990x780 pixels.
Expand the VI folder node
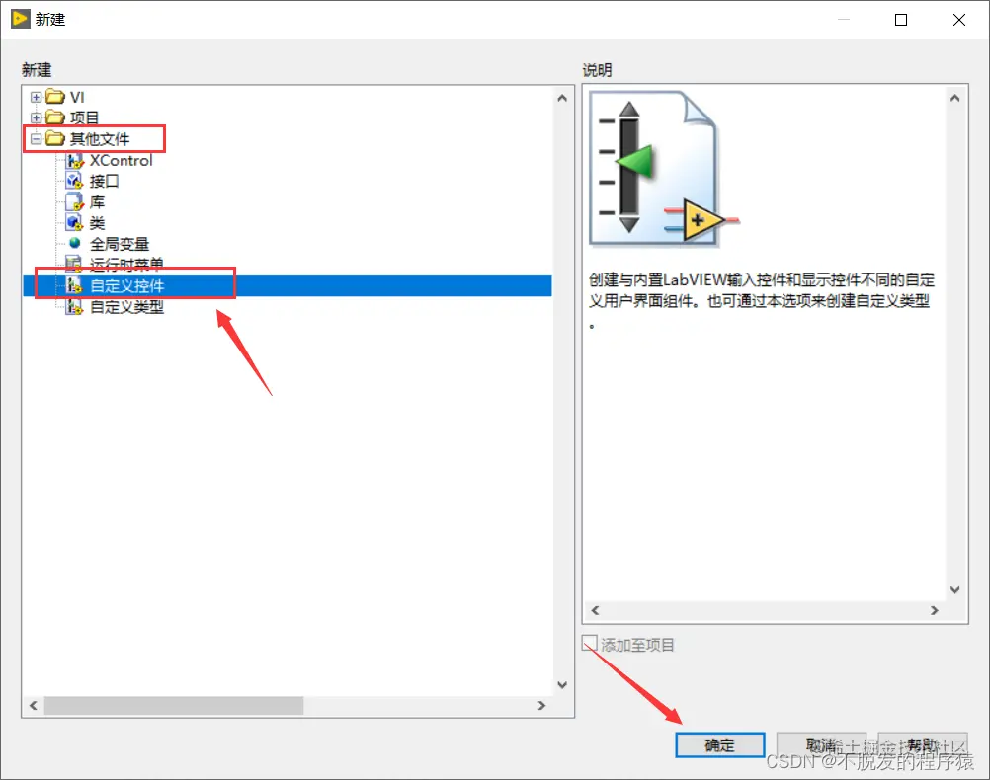coord(36,97)
